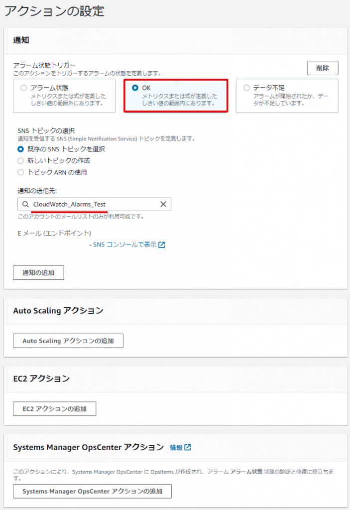Click the CloudWatch_Alarms_Test topic input field

(94, 204)
